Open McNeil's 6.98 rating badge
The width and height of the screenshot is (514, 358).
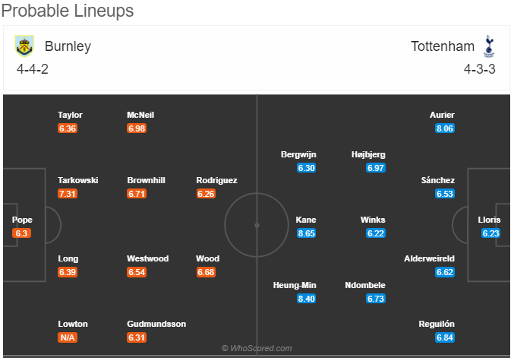point(137,128)
